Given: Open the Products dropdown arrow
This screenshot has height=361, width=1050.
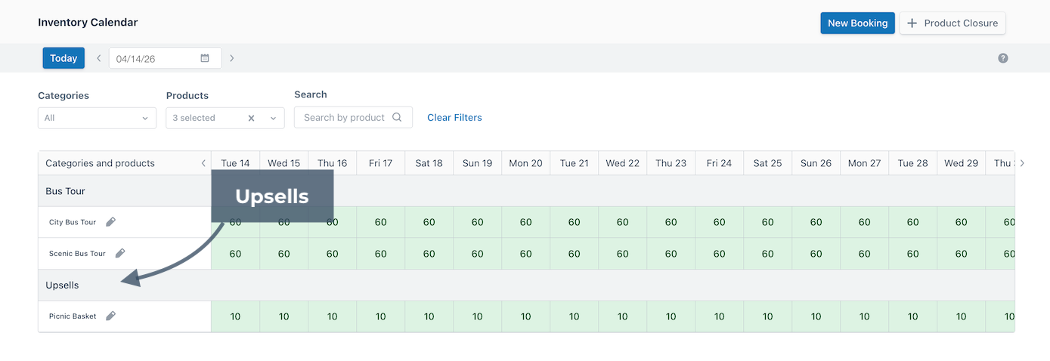Looking at the screenshot, I should tap(274, 118).
